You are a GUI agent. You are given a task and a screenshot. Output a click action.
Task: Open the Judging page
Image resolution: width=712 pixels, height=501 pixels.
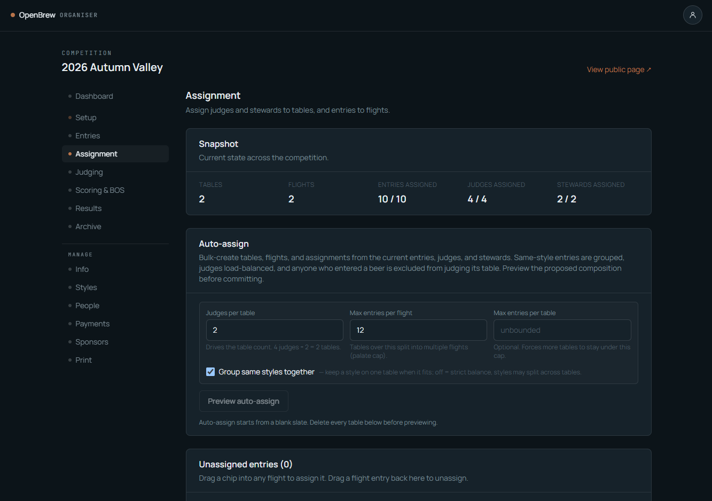click(115, 172)
